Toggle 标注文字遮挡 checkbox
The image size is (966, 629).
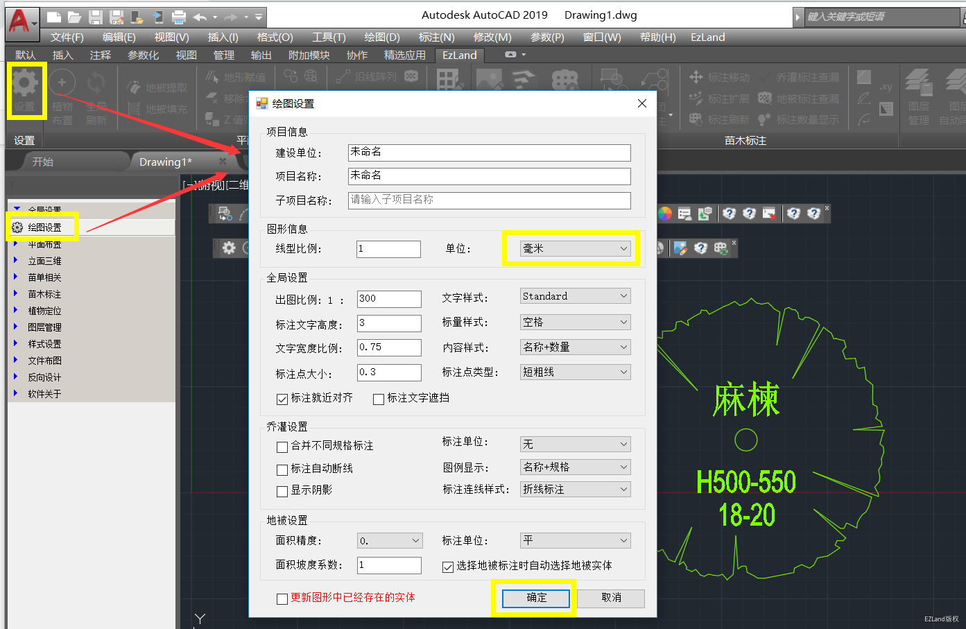click(379, 399)
